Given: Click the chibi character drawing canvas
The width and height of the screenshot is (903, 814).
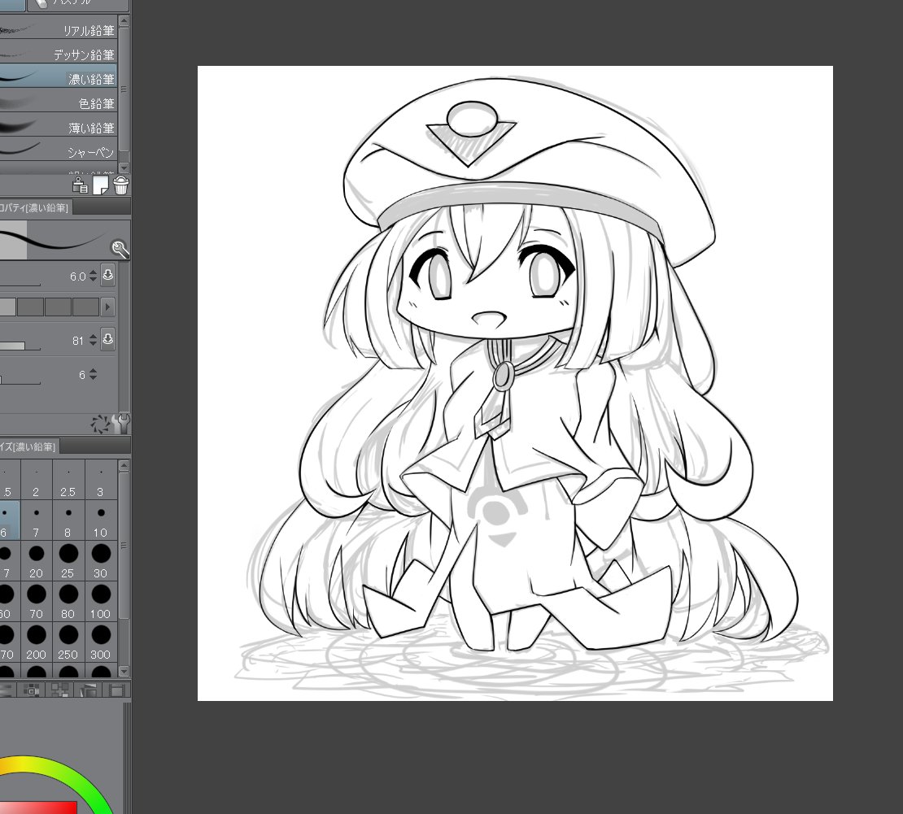Looking at the screenshot, I should coord(515,383).
